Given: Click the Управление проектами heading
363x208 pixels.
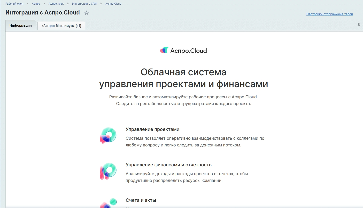Looking at the screenshot, I should coord(152,129).
